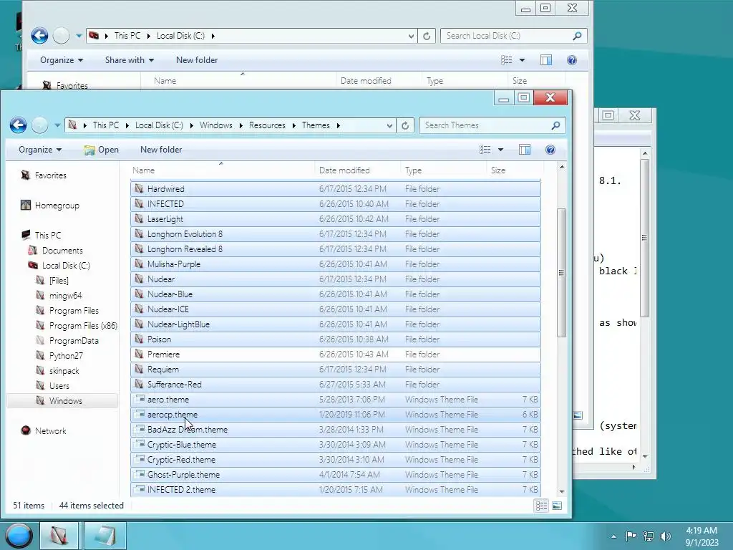Create New folder in Themes window
Viewport: 733px width, 550px height.
[161, 150]
